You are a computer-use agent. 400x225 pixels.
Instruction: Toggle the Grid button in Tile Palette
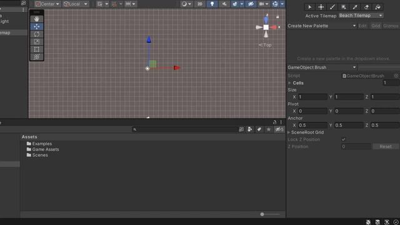(x=376, y=26)
